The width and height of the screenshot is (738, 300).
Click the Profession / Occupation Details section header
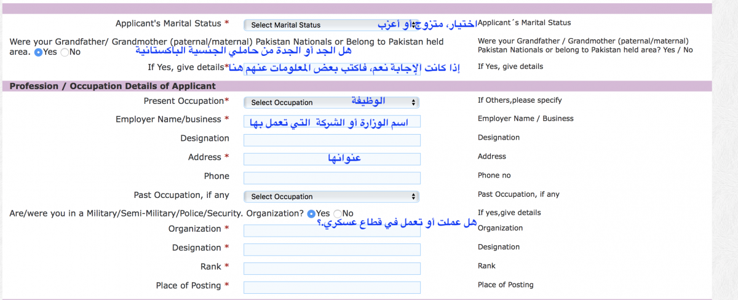[113, 87]
